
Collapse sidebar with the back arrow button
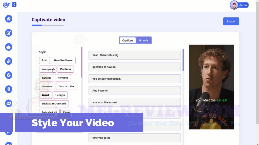(x=14, y=5)
